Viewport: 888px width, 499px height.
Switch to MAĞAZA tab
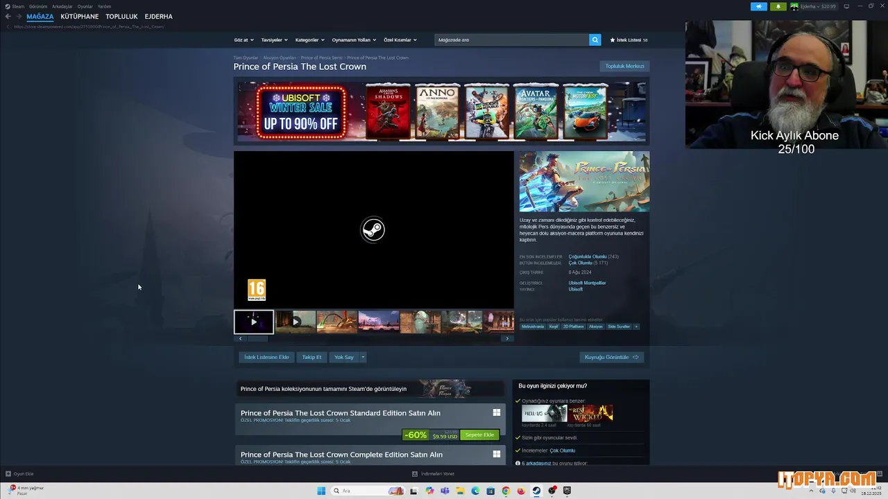(40, 17)
